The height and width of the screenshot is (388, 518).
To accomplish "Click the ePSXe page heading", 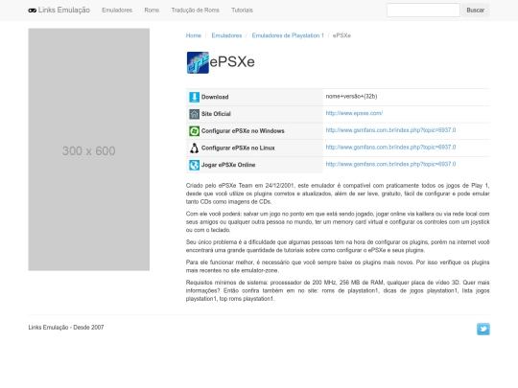I will 232,62.
